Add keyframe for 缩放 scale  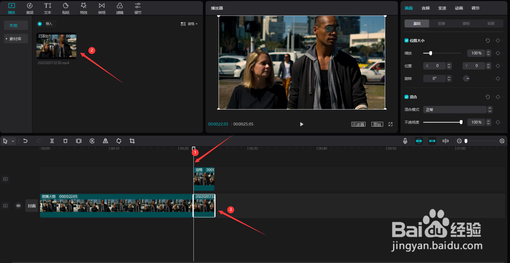pyautogui.click(x=498, y=53)
